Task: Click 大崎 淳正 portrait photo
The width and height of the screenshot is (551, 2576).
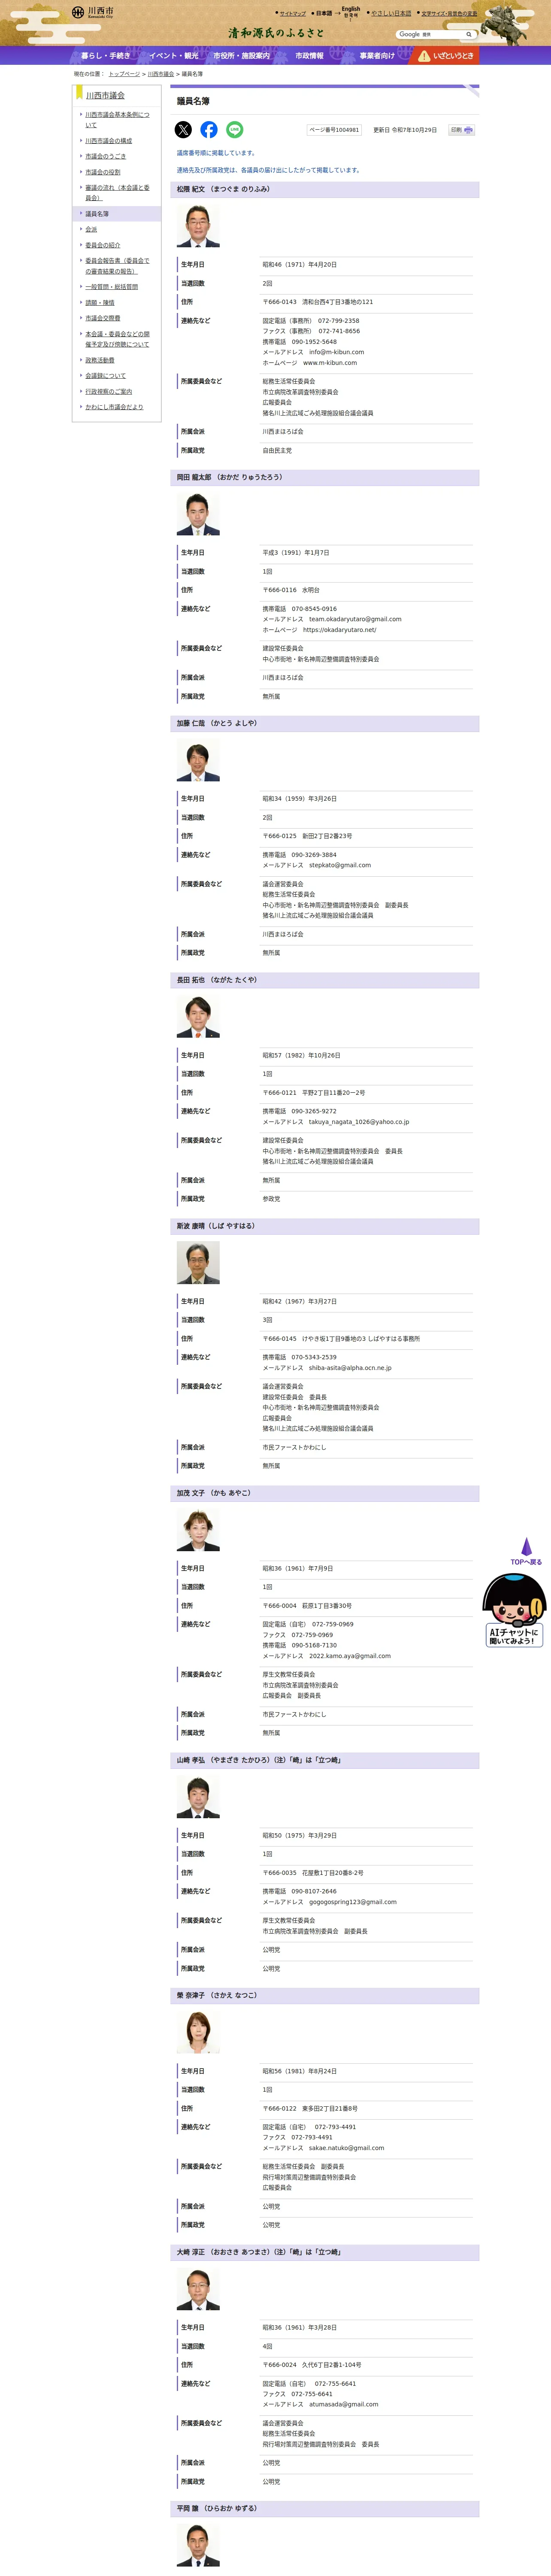Action: (198, 2289)
